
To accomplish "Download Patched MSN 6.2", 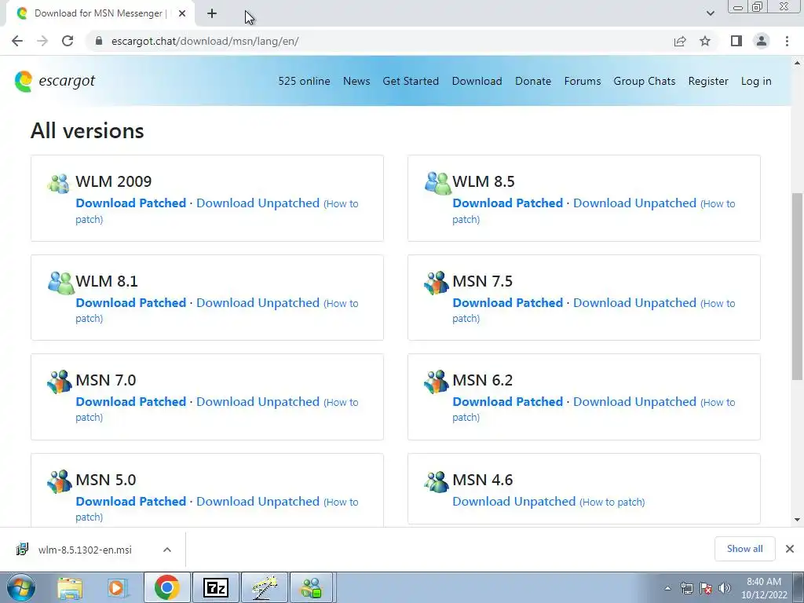I will pos(508,401).
